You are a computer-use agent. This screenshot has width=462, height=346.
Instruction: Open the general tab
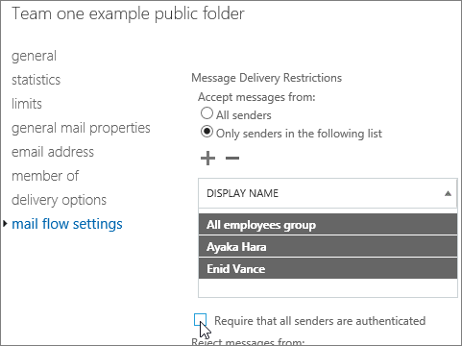(x=34, y=56)
